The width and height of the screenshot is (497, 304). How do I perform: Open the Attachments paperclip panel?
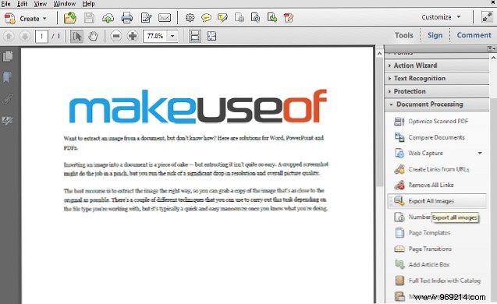coord(8,99)
